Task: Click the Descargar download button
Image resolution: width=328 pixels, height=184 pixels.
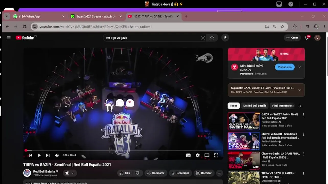Action: click(x=180, y=173)
